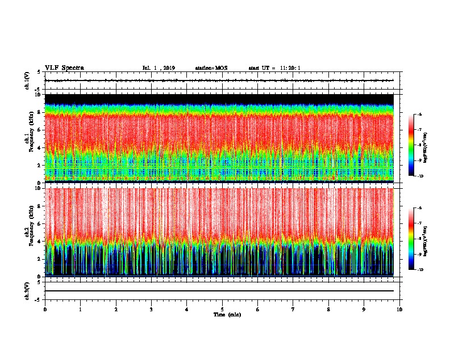Click time axis tick label "8"
This screenshot has height=347, width=450.
[x=328, y=310]
